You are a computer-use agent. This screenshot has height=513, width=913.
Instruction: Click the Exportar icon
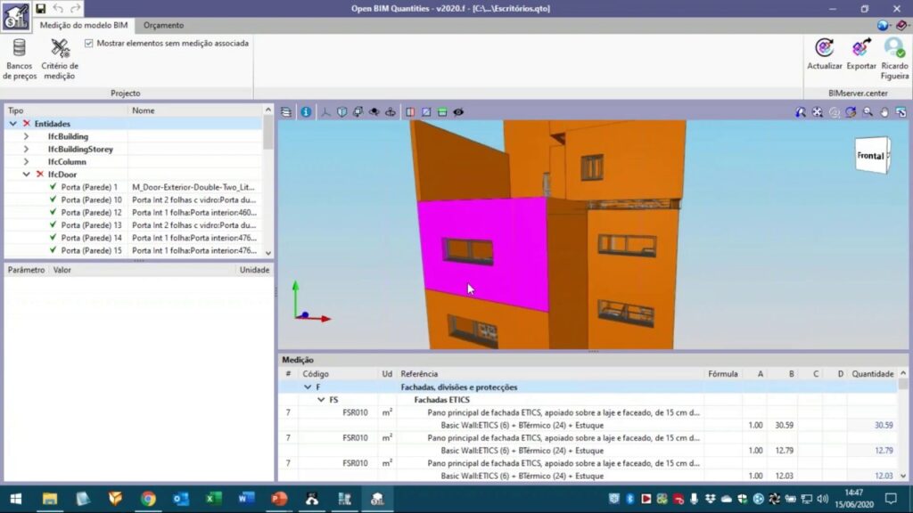861,49
